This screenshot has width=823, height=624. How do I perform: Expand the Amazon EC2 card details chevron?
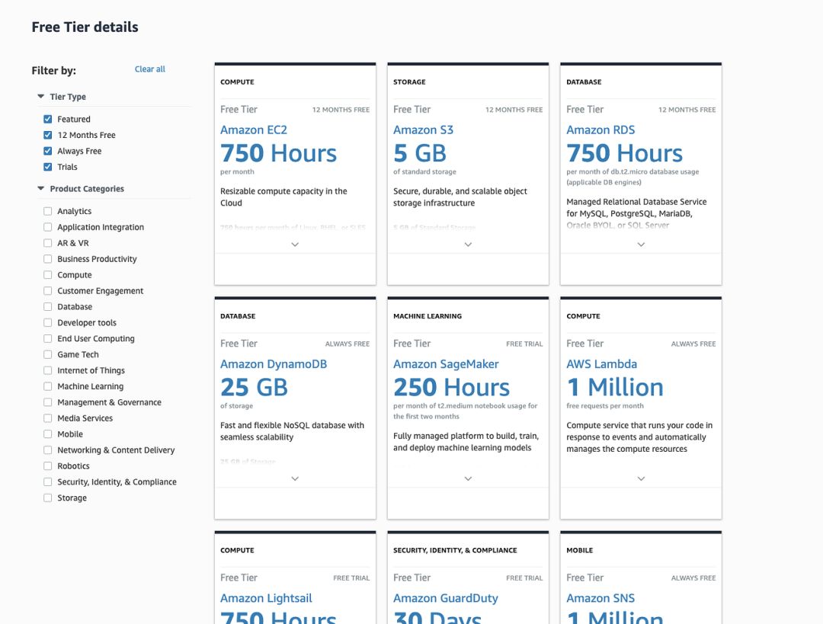point(295,245)
